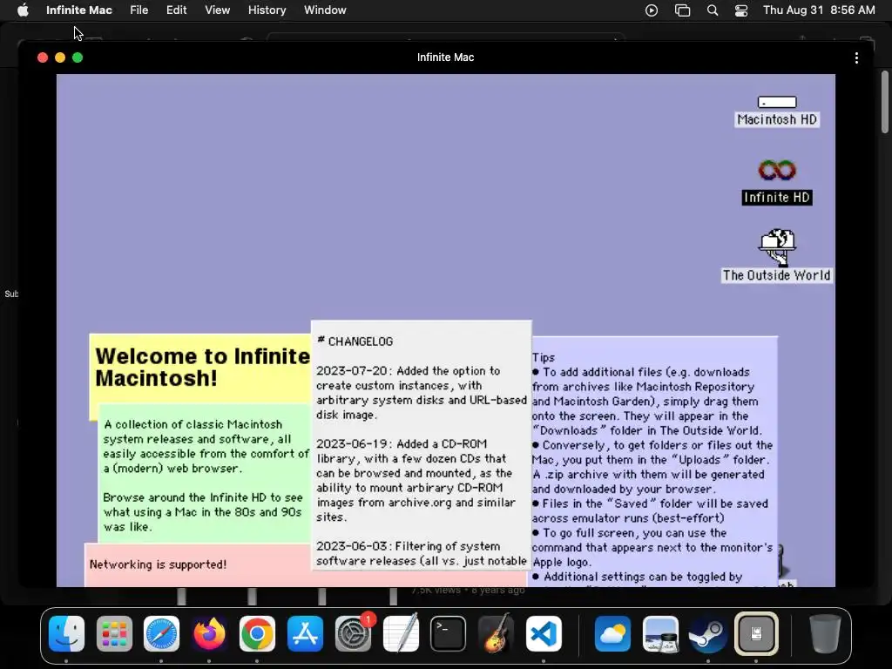Click the Welcome to Infinite Macintosh heading

202,367
